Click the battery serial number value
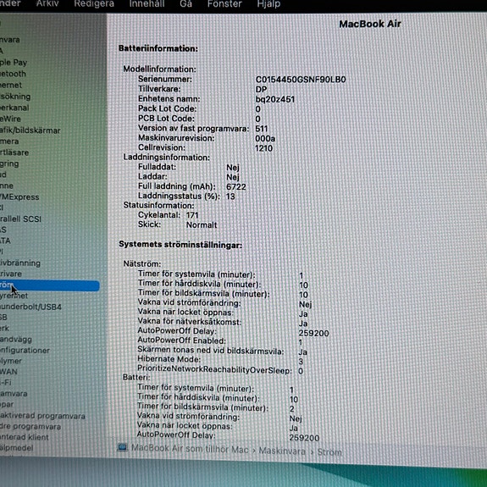 click(301, 80)
